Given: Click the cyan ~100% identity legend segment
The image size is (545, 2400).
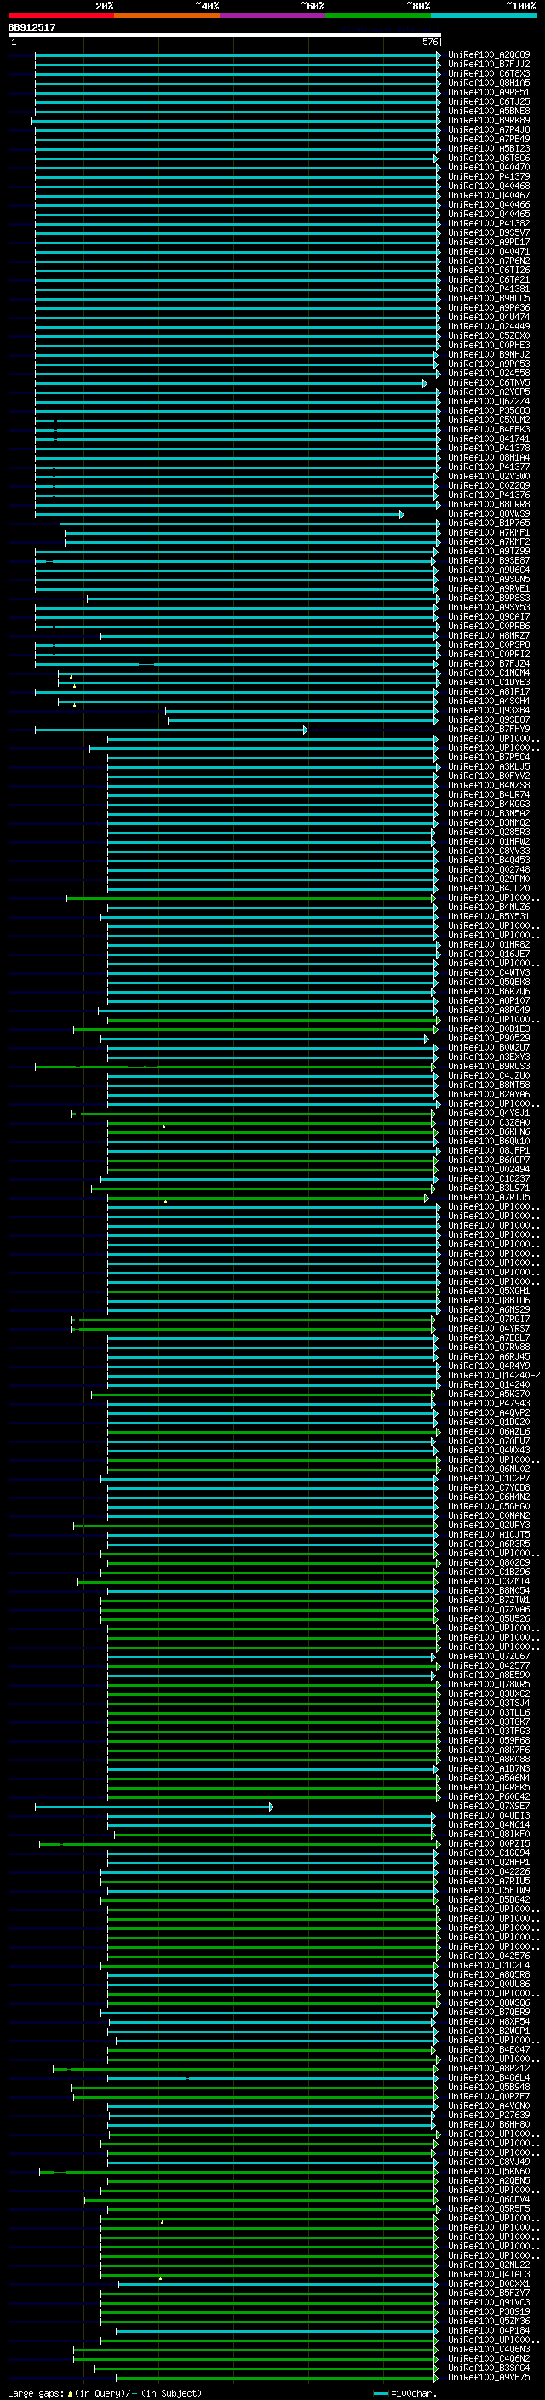Looking at the screenshot, I should (484, 15).
